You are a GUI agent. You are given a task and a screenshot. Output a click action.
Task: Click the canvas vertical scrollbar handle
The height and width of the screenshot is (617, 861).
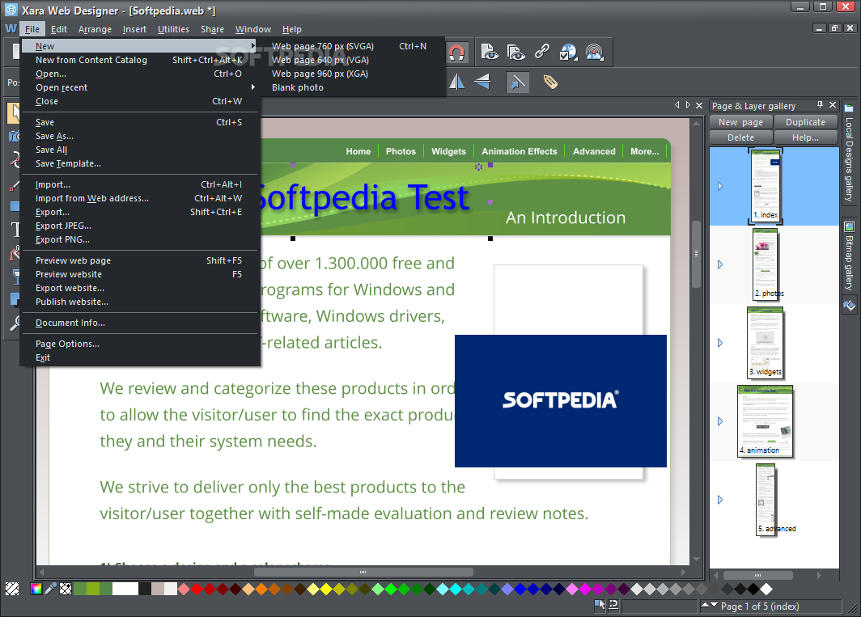696,254
